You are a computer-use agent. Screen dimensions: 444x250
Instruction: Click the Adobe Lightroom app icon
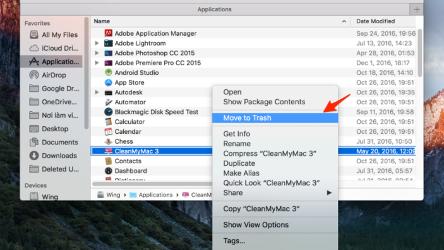(x=108, y=43)
